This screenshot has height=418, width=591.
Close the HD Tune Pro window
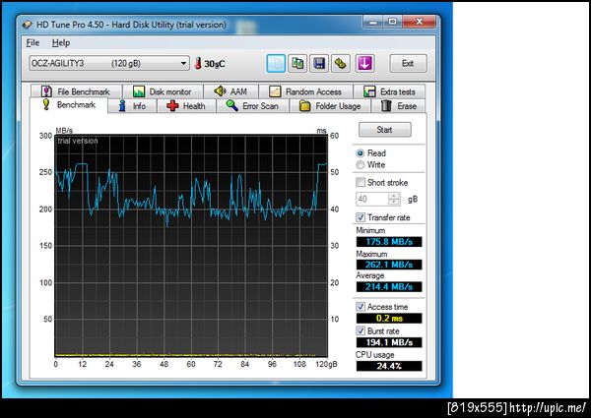coord(420,22)
